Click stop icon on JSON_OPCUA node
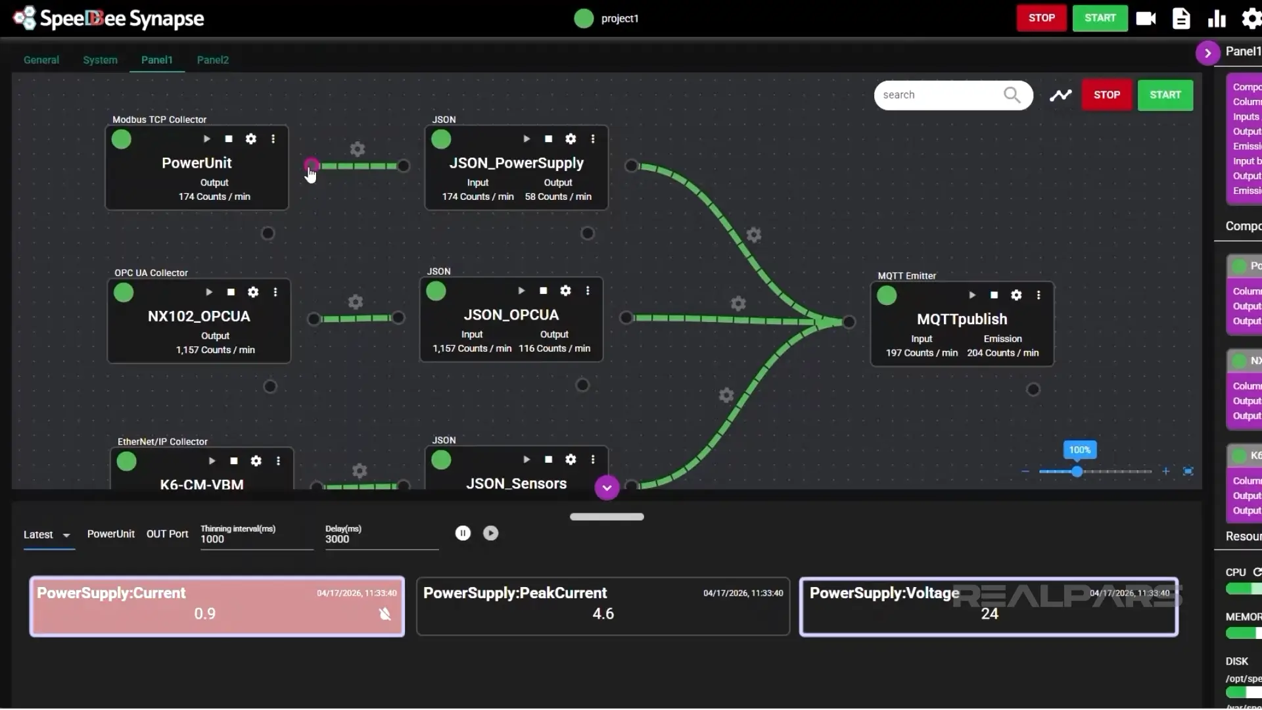The image size is (1262, 710). (x=544, y=291)
